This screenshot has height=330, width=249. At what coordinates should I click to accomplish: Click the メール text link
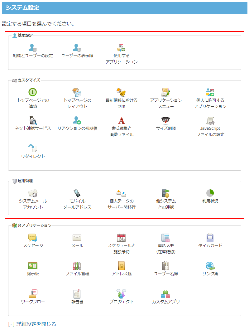(77, 245)
